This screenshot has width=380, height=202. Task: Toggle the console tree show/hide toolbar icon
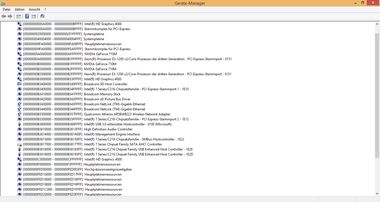tap(19, 16)
